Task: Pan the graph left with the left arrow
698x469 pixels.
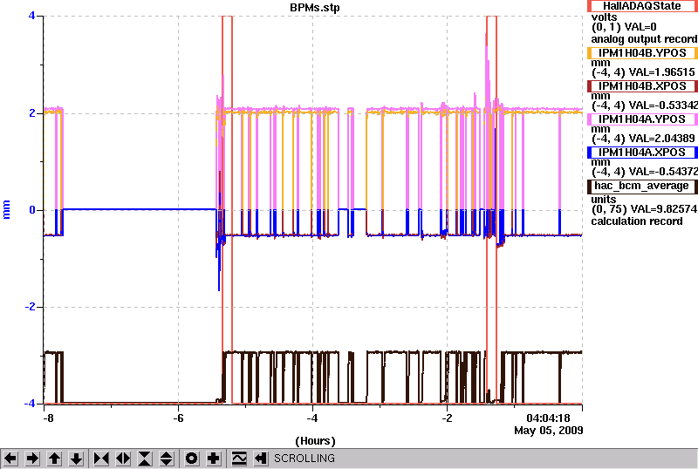Action: click(10, 459)
